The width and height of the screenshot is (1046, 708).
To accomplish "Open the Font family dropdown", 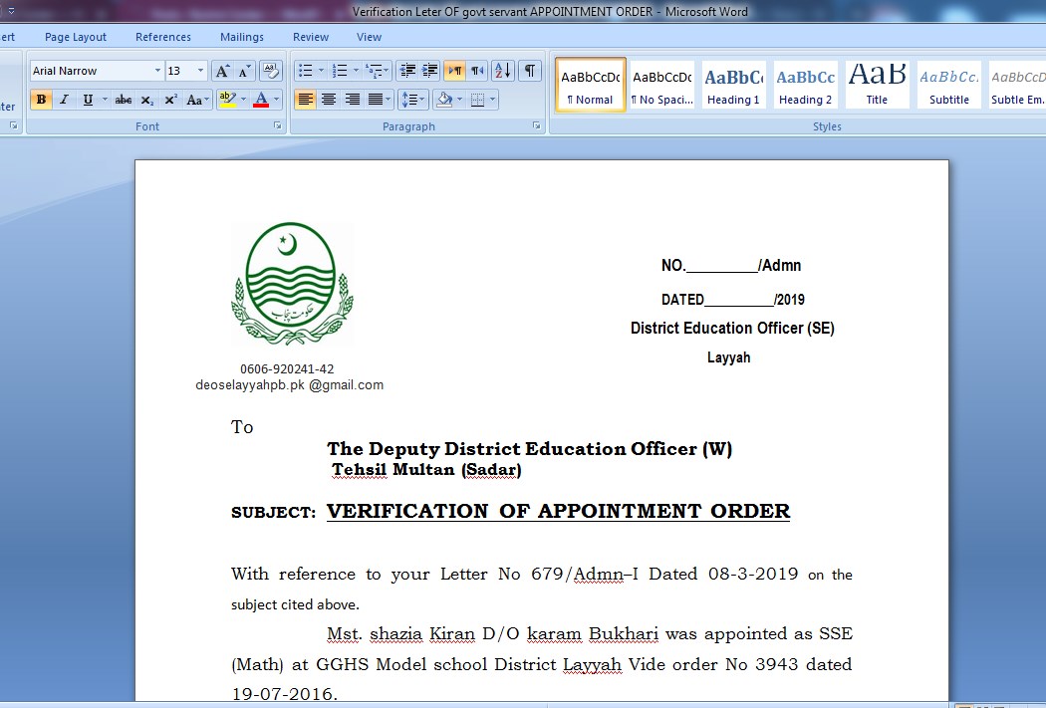I will [157, 71].
